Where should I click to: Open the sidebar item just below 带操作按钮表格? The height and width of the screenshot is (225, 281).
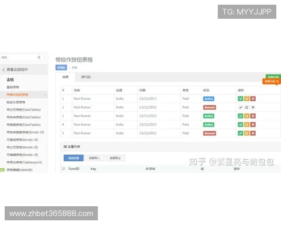point(16,102)
